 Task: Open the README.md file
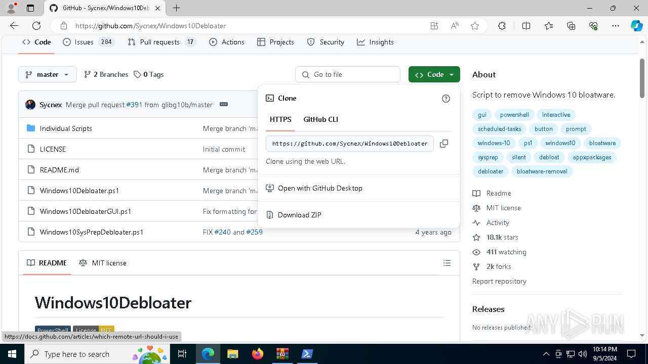(59, 170)
